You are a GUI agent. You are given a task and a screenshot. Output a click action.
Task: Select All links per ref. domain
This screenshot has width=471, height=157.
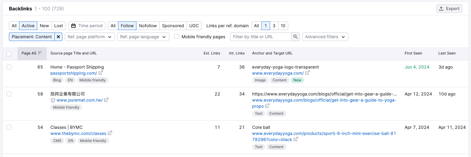(257, 26)
